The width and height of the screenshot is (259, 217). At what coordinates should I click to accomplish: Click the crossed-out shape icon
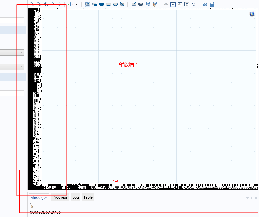pyautogui.click(x=122, y=4)
